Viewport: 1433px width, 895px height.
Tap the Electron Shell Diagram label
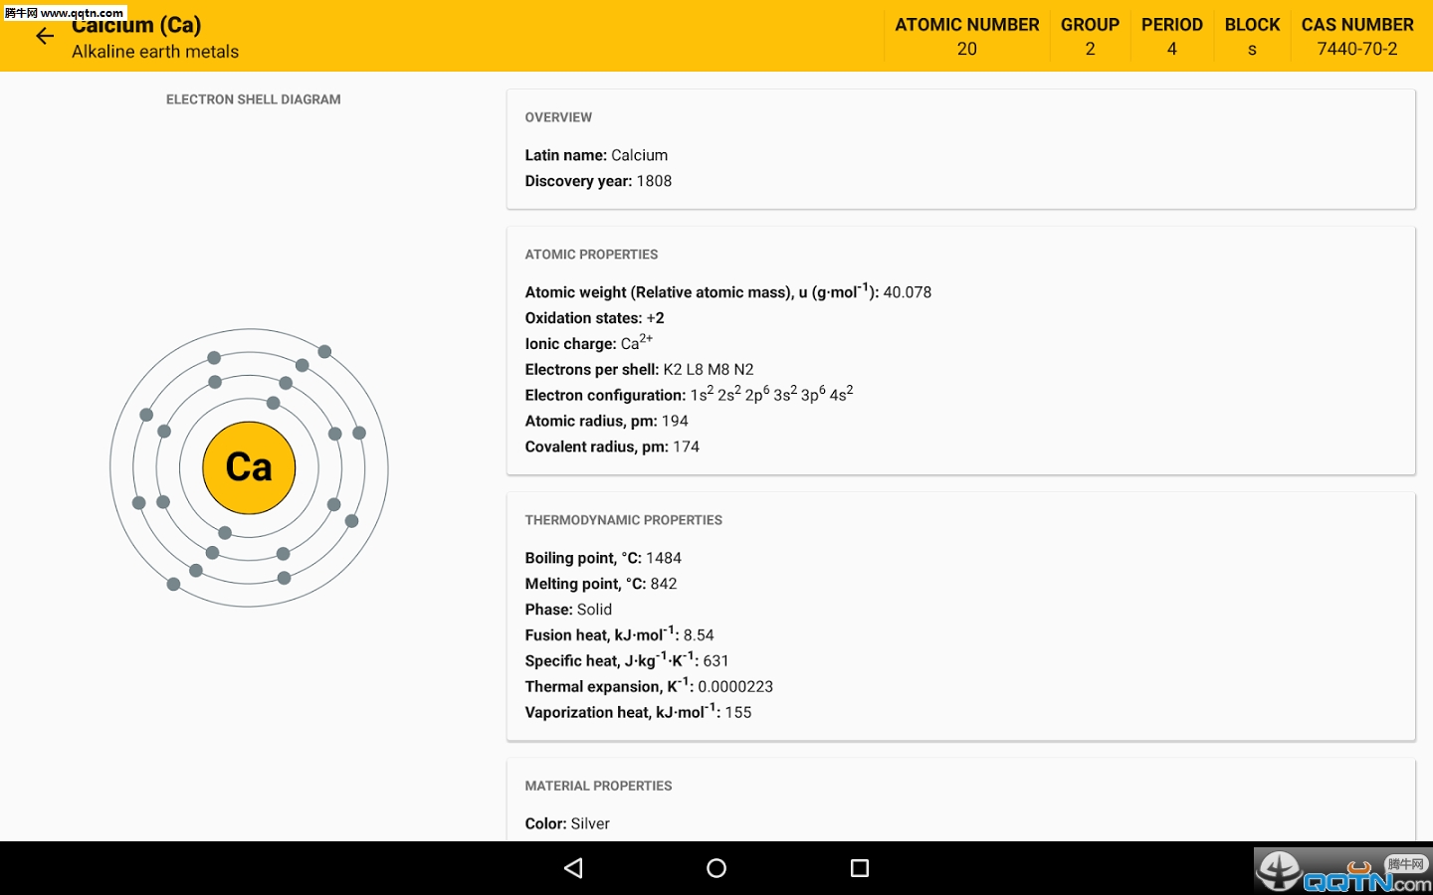(x=253, y=99)
